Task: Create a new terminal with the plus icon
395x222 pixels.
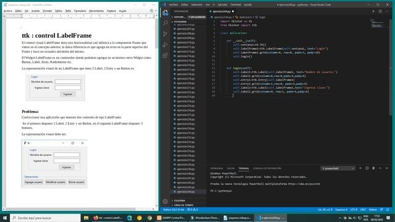Action: point(360,168)
